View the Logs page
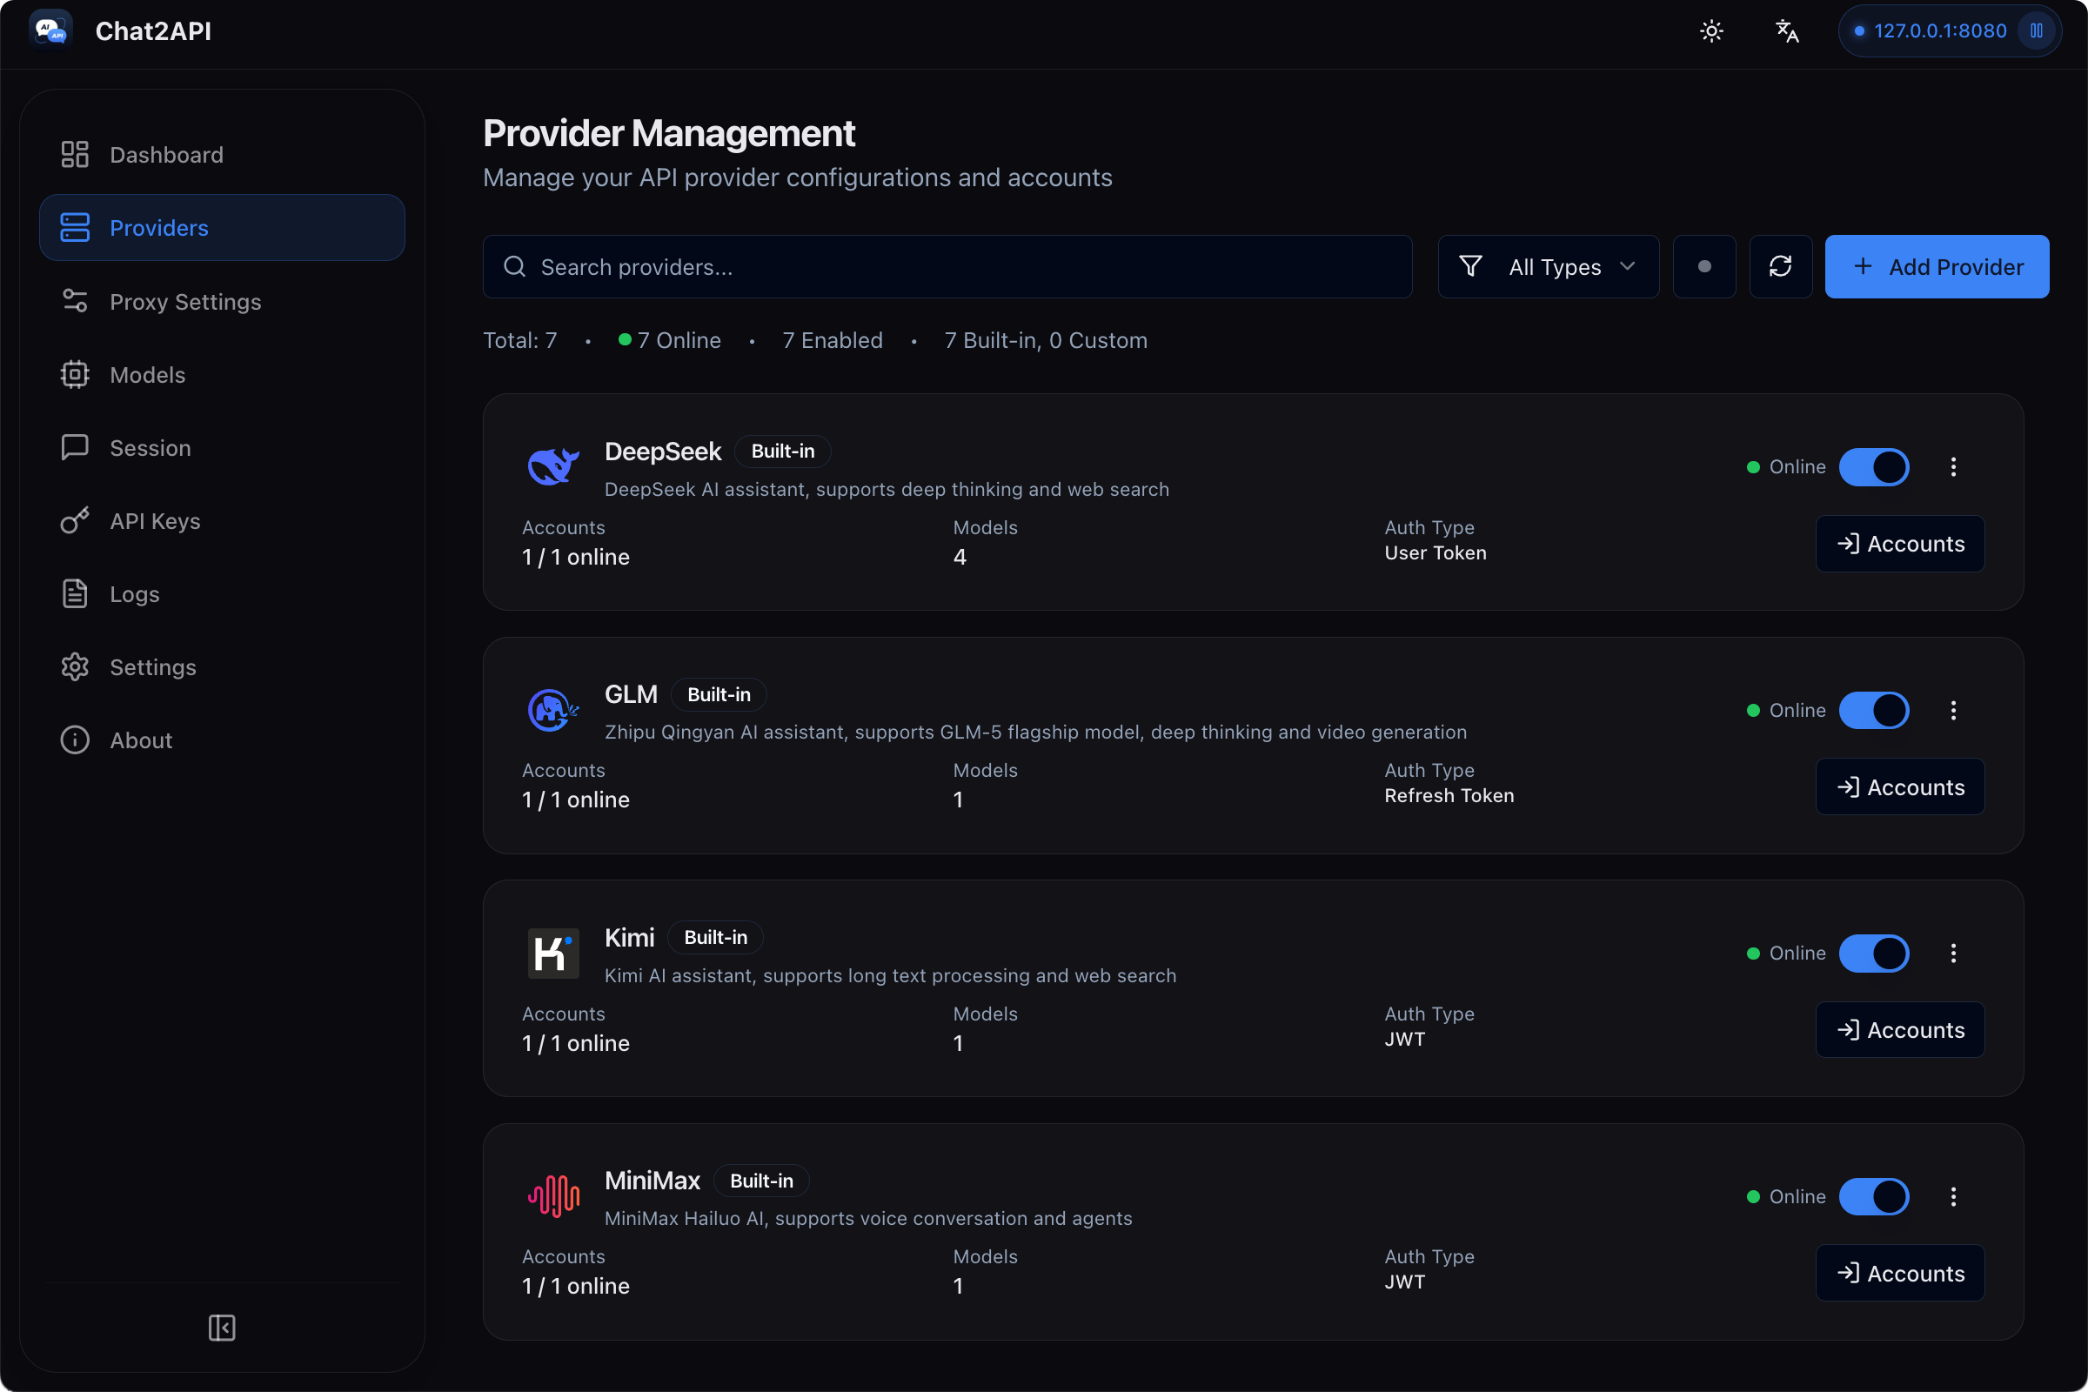 222,594
